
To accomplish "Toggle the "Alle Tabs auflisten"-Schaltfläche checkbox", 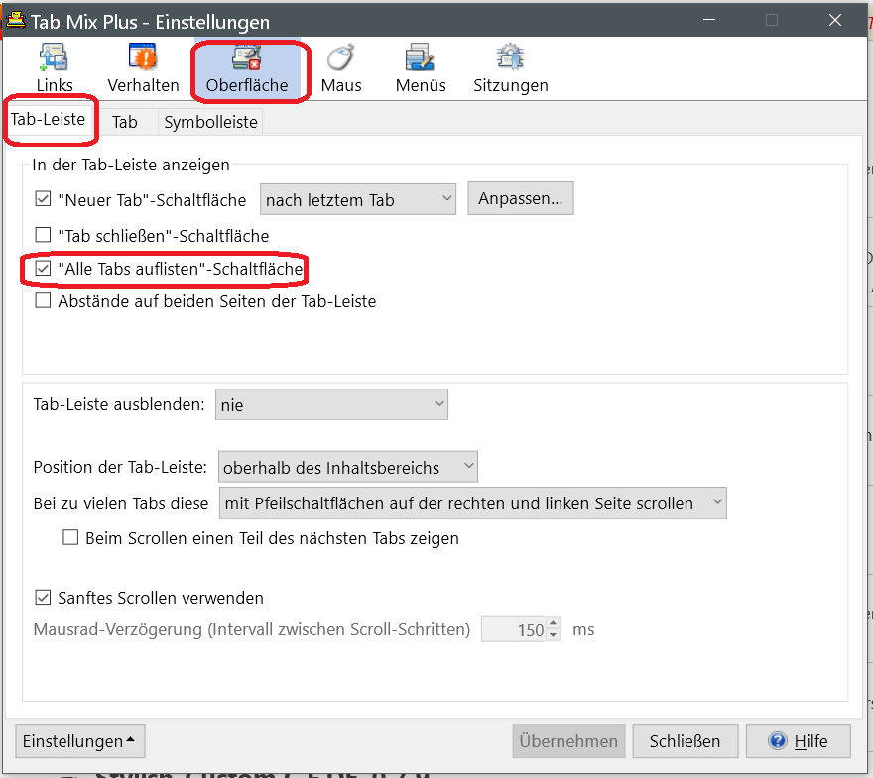I will pos(43,268).
